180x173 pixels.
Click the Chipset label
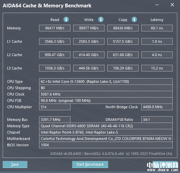pyautogui.click(x=14, y=133)
